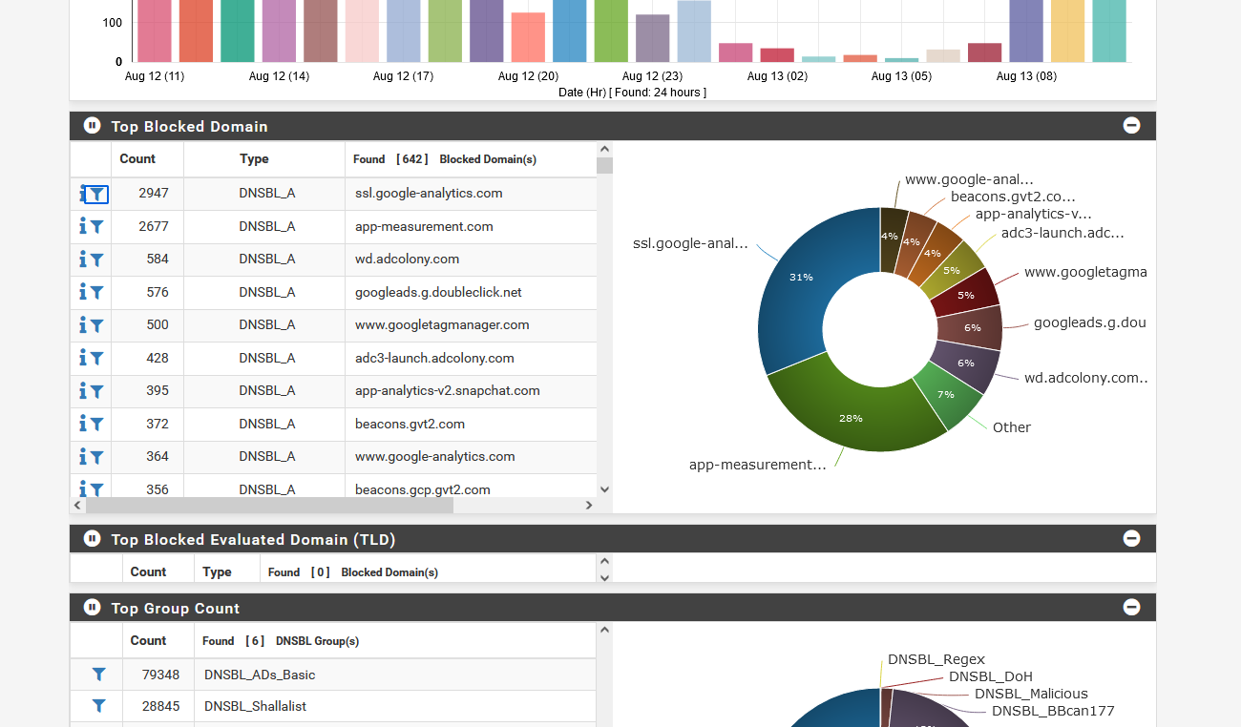Click Count header in Top Group Count

click(x=148, y=640)
